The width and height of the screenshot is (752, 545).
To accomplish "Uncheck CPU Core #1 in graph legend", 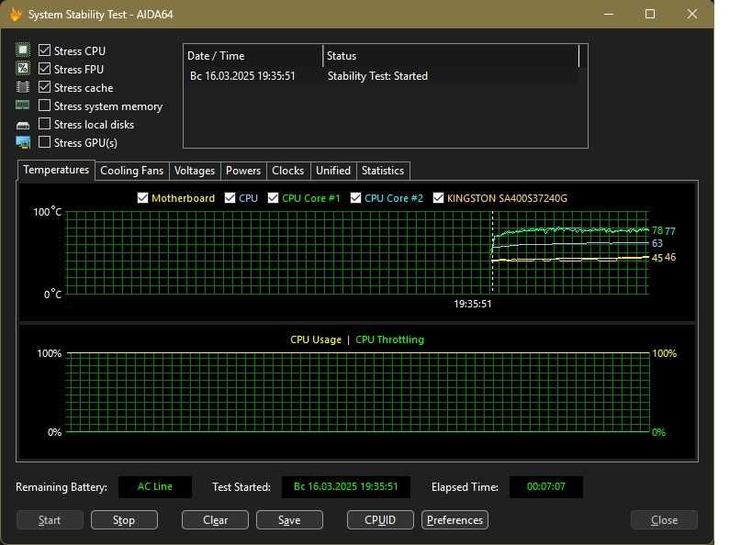I will [273, 197].
